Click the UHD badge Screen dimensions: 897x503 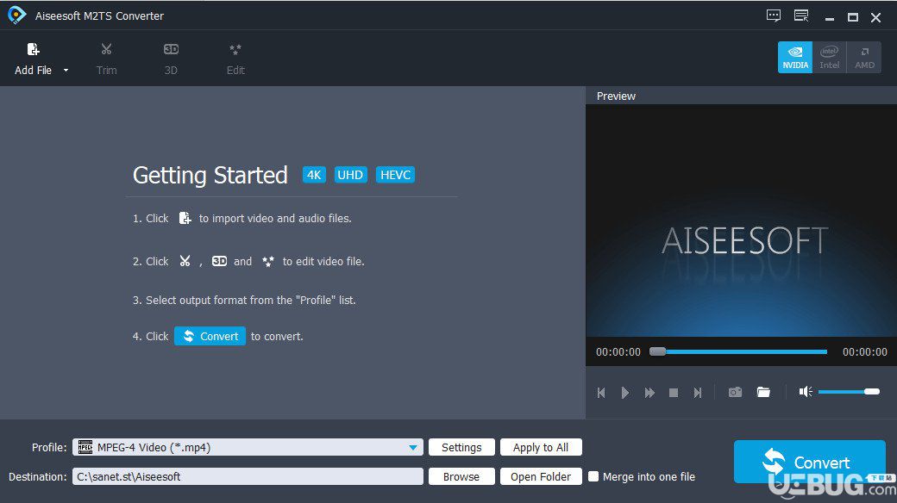point(350,175)
